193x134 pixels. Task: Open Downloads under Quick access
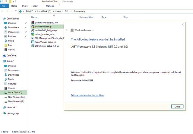(x=14, y=27)
